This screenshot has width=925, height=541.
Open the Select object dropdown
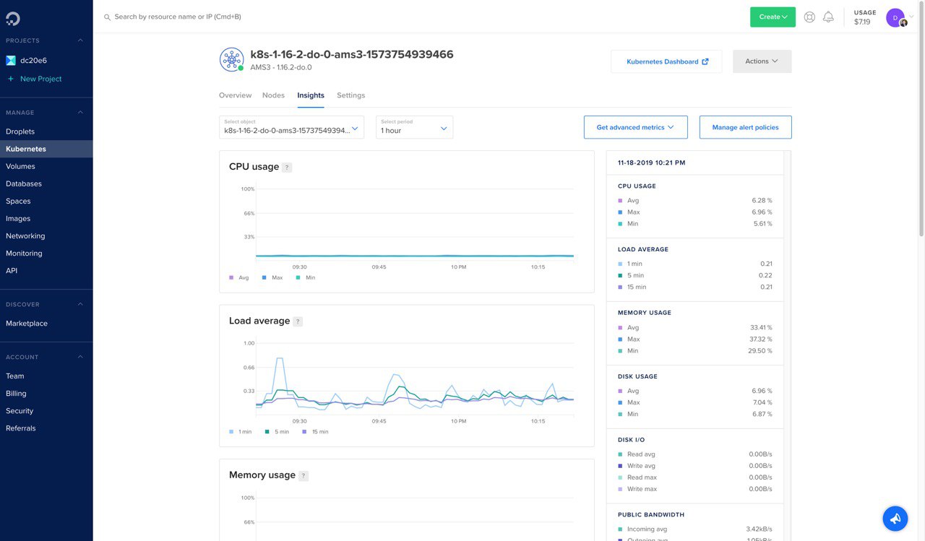click(x=292, y=127)
